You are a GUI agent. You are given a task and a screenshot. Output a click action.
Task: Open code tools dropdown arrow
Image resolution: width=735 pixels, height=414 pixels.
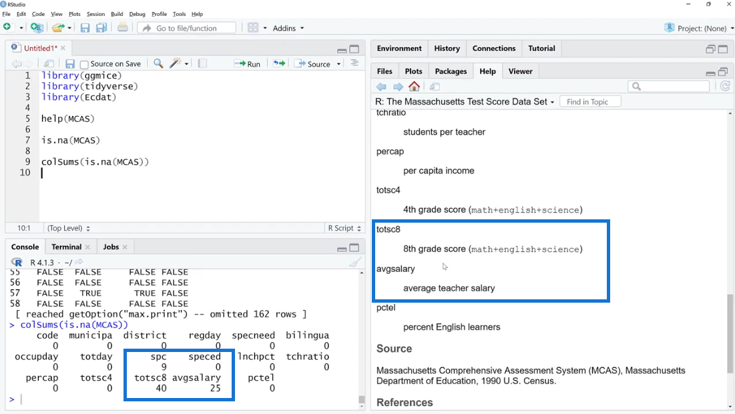point(186,64)
